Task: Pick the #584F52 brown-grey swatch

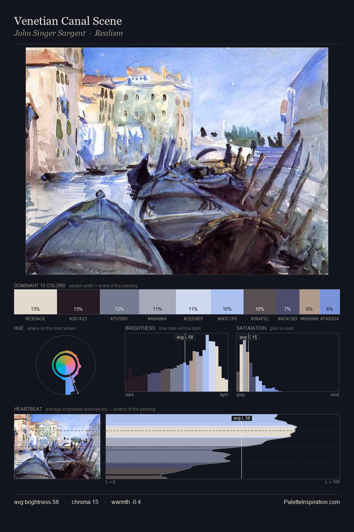Action: (260, 302)
